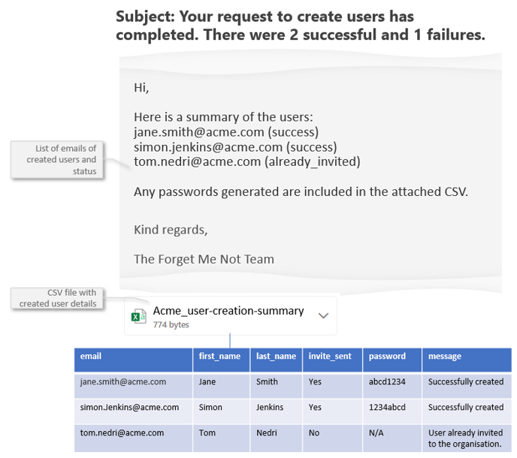This screenshot has height=458, width=517.
Task: Click tom.nedri@acme.com in the email body
Action: (197, 161)
